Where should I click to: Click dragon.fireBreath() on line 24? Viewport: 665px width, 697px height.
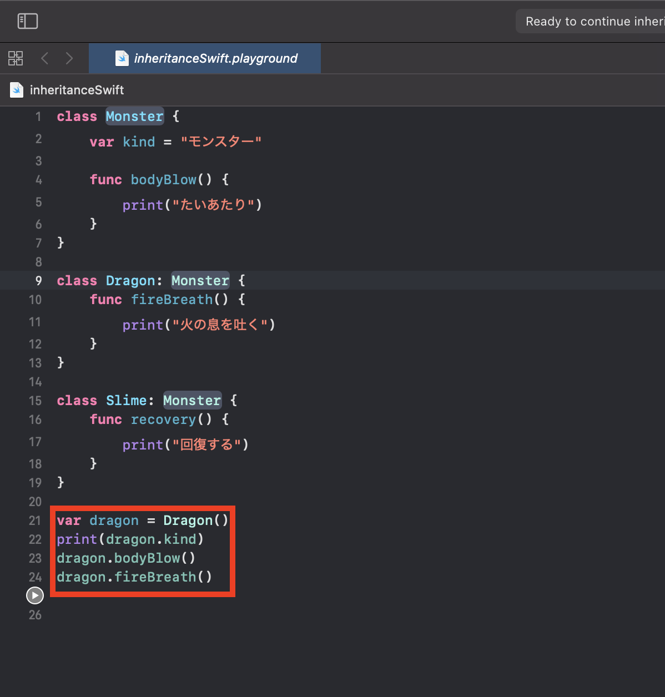(x=134, y=577)
